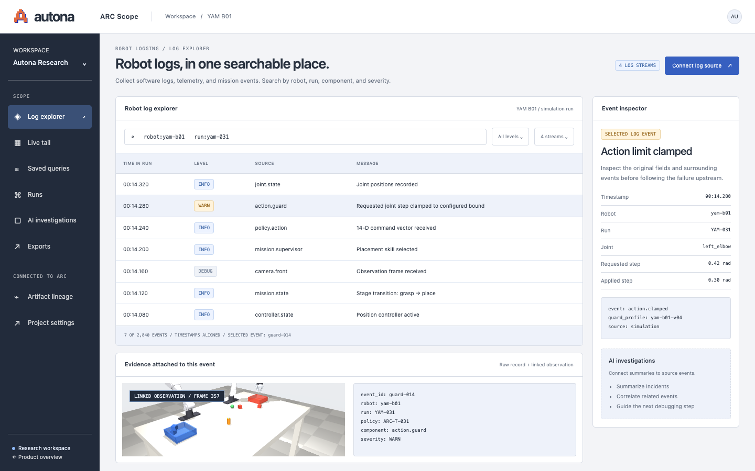
Task: Click the Runs command icon
Action: 17,195
